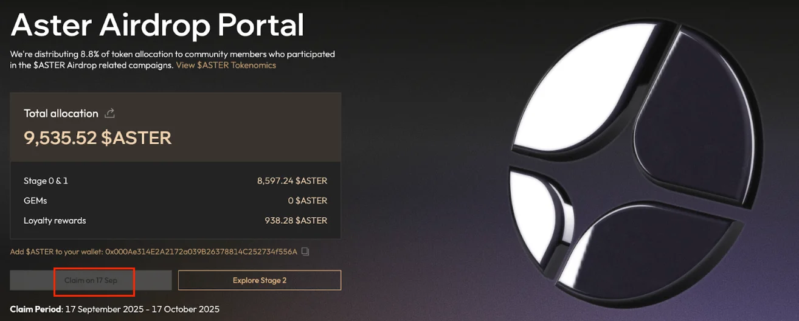Click the bold Claim Period label

point(36,309)
